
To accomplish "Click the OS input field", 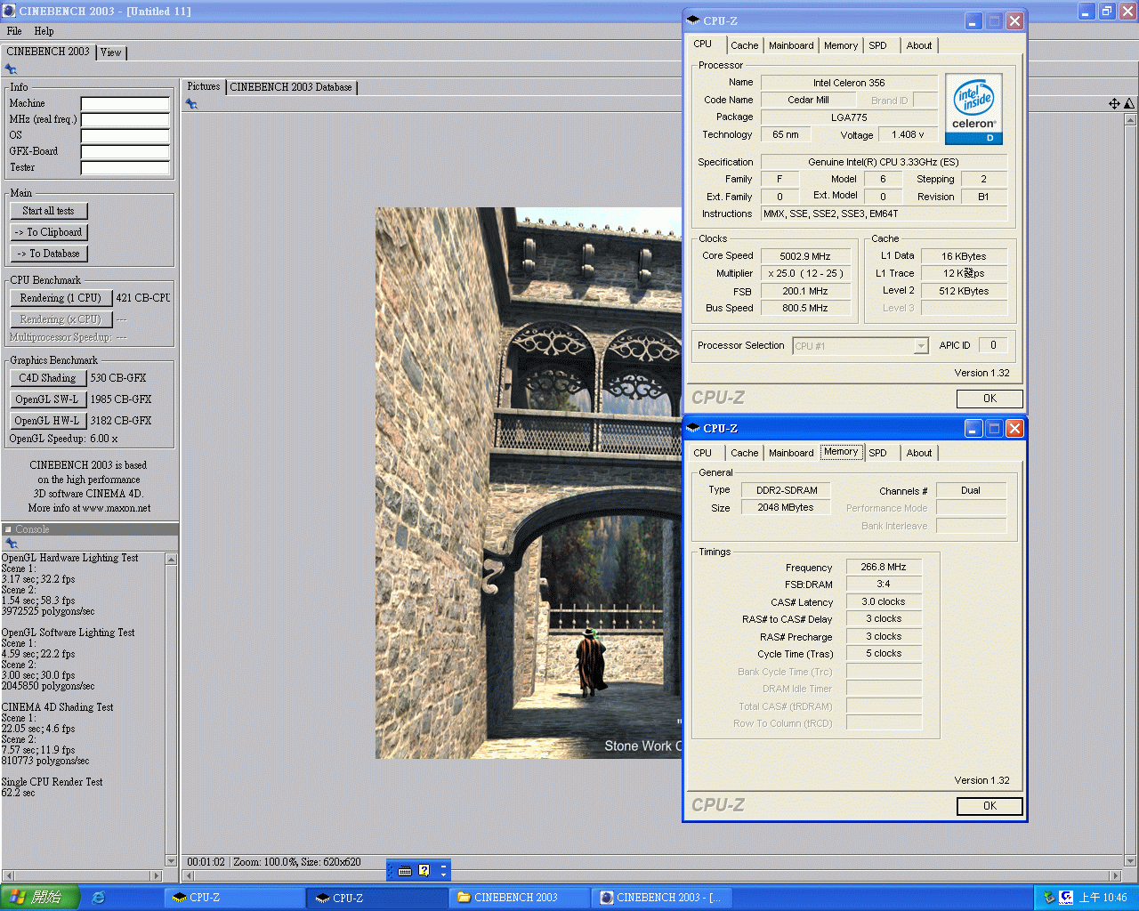I will pos(125,136).
